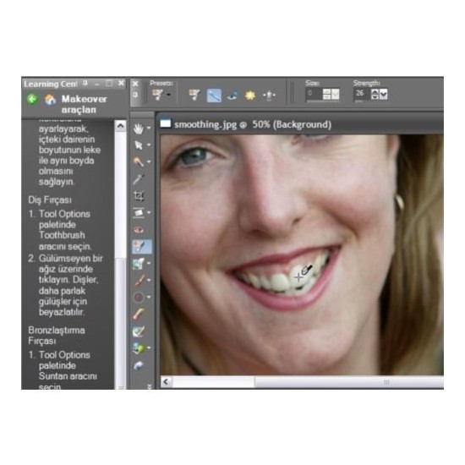Expand Straighten tool flyout arrow
This screenshot has width=465, height=465.
tap(149, 212)
